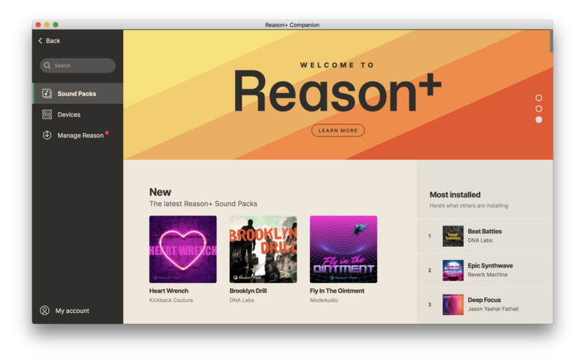Click the Back chevron arrow icon
586x362 pixels.
point(40,41)
